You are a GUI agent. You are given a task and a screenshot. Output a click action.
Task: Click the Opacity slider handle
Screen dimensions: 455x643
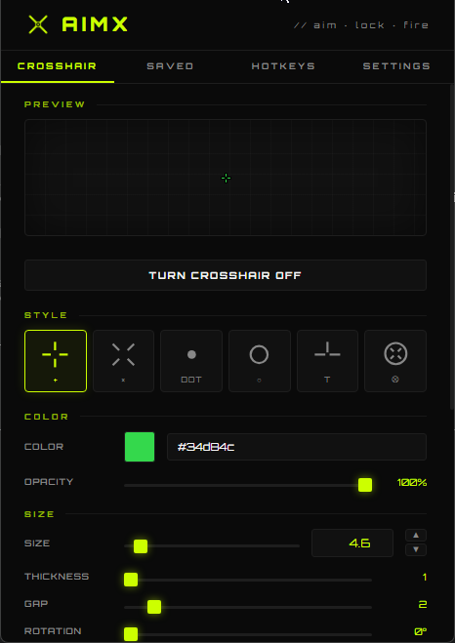365,485
